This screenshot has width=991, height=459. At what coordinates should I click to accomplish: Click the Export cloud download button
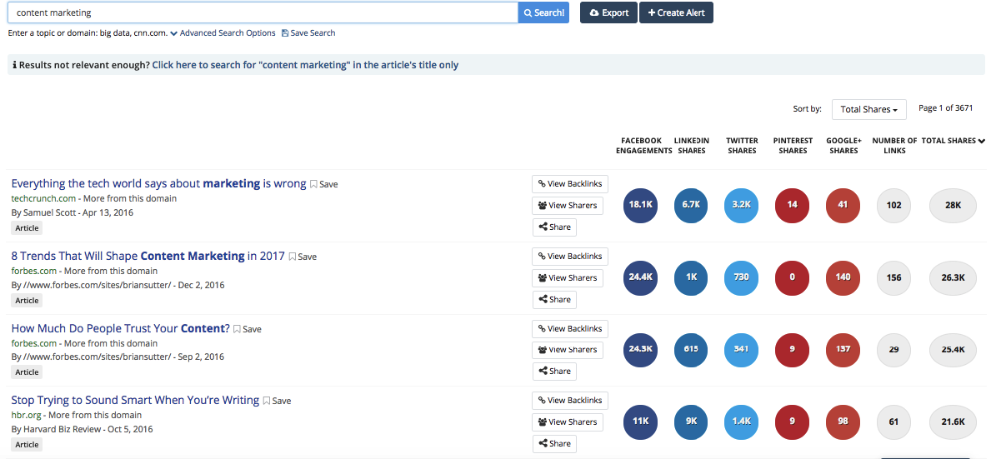[x=608, y=12]
